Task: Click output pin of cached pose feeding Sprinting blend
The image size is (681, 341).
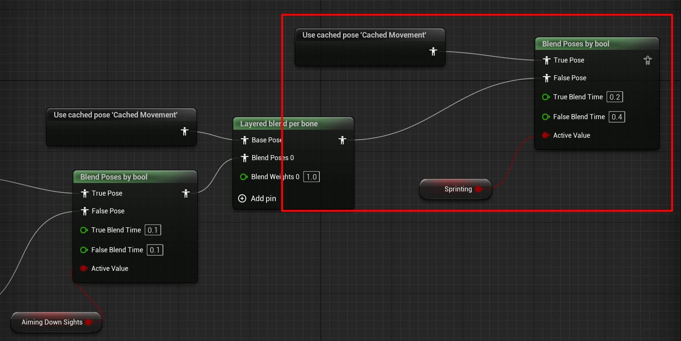Action: click(433, 52)
